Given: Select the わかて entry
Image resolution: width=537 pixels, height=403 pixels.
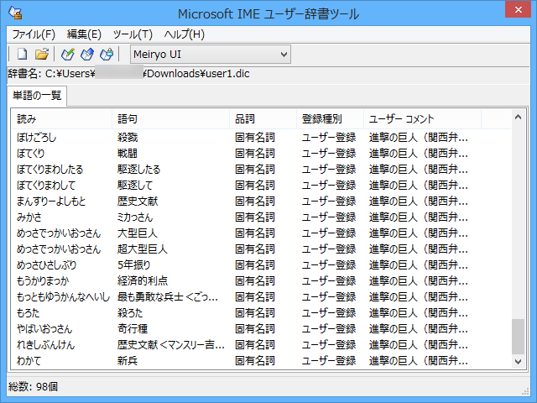Looking at the screenshot, I should [29, 360].
